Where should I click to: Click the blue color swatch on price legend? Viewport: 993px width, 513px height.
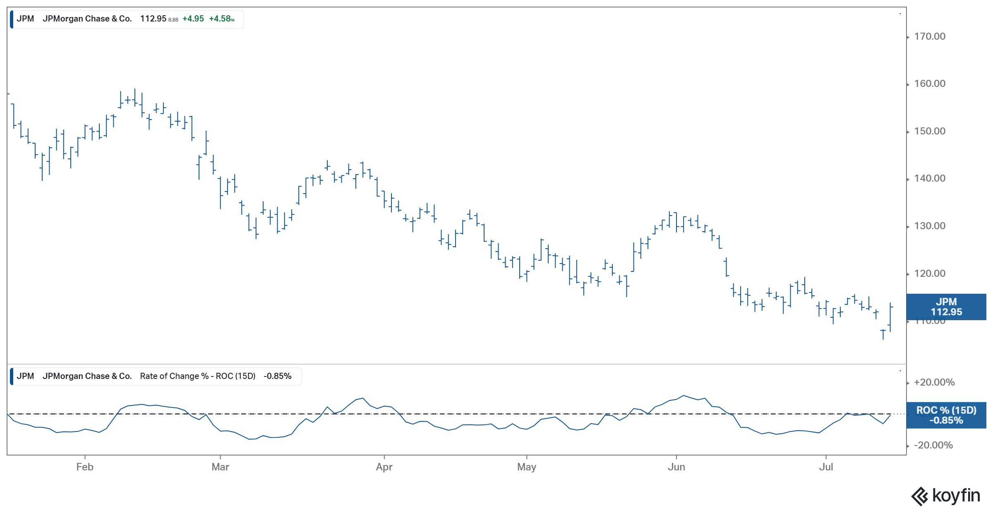point(12,19)
